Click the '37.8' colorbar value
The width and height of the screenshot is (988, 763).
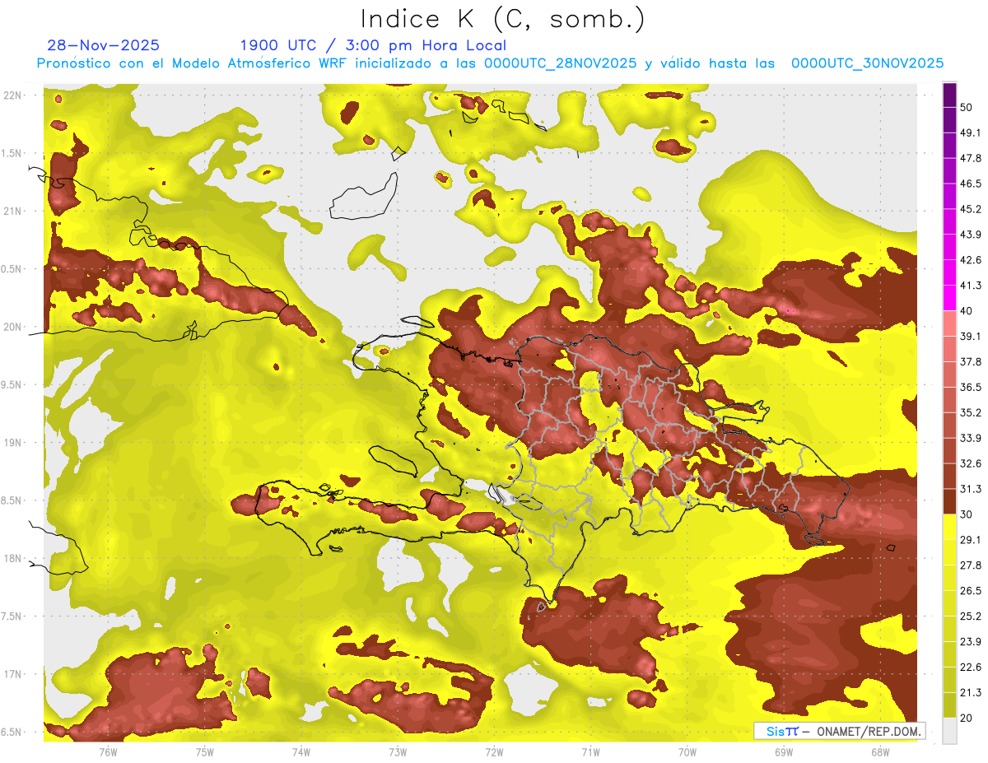pos(971,361)
